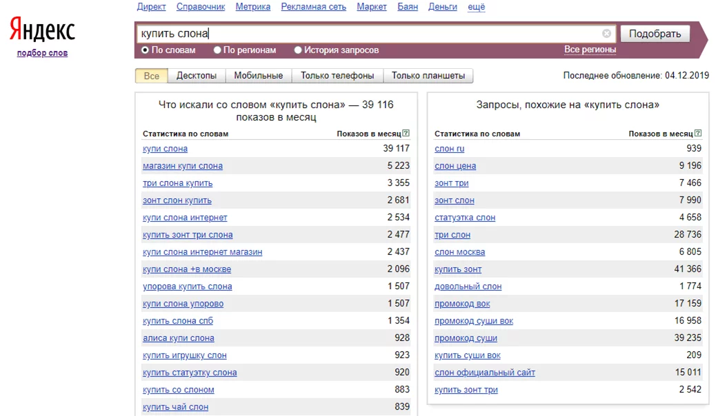Select the История запросов radio option

298,50
